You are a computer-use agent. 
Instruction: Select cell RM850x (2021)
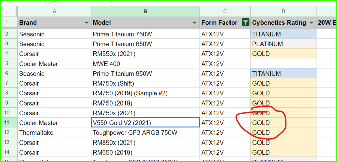(x=145, y=142)
